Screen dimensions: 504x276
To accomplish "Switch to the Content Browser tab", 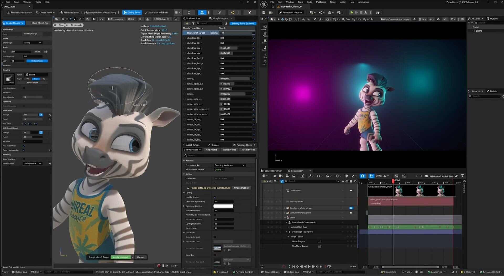I will [271, 171].
